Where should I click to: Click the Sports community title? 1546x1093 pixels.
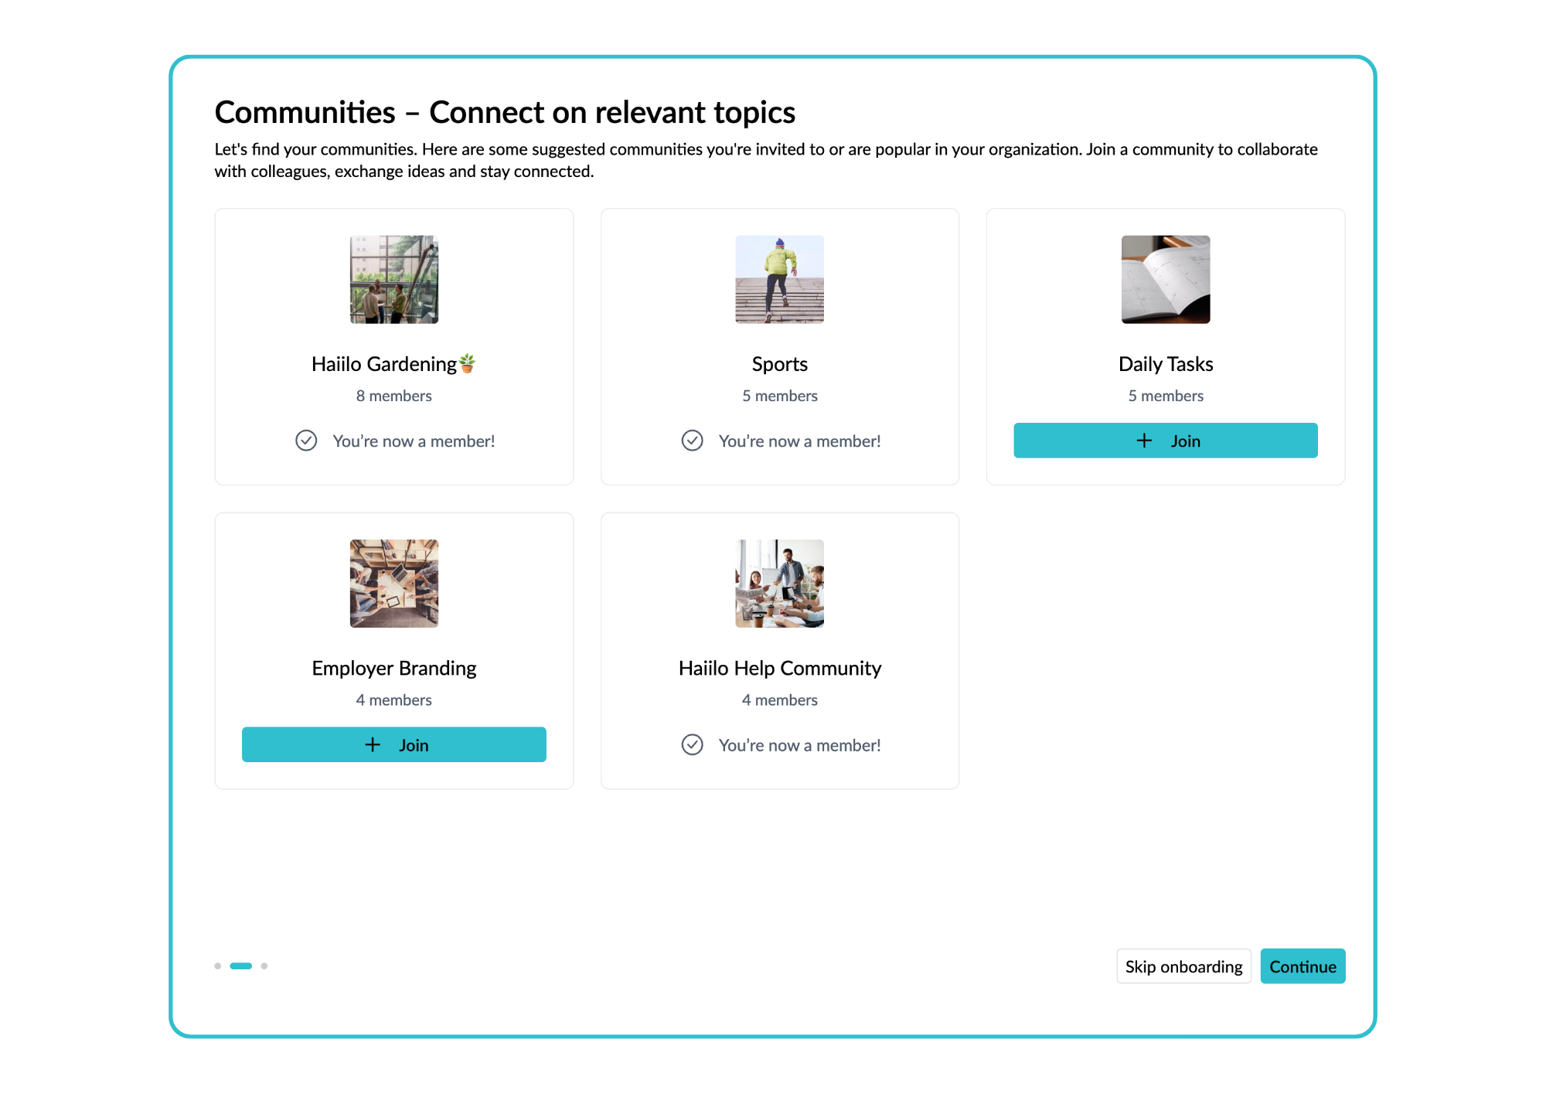coord(779,364)
